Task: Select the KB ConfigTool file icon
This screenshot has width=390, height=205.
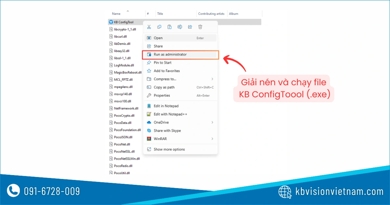Action: click(111, 22)
